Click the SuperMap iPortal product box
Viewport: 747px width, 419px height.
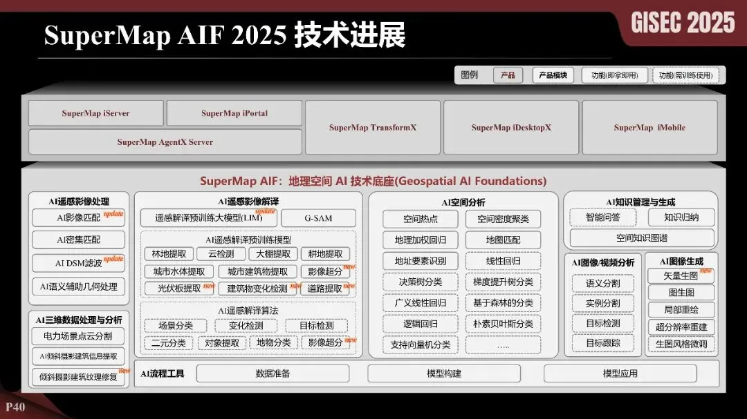234,113
